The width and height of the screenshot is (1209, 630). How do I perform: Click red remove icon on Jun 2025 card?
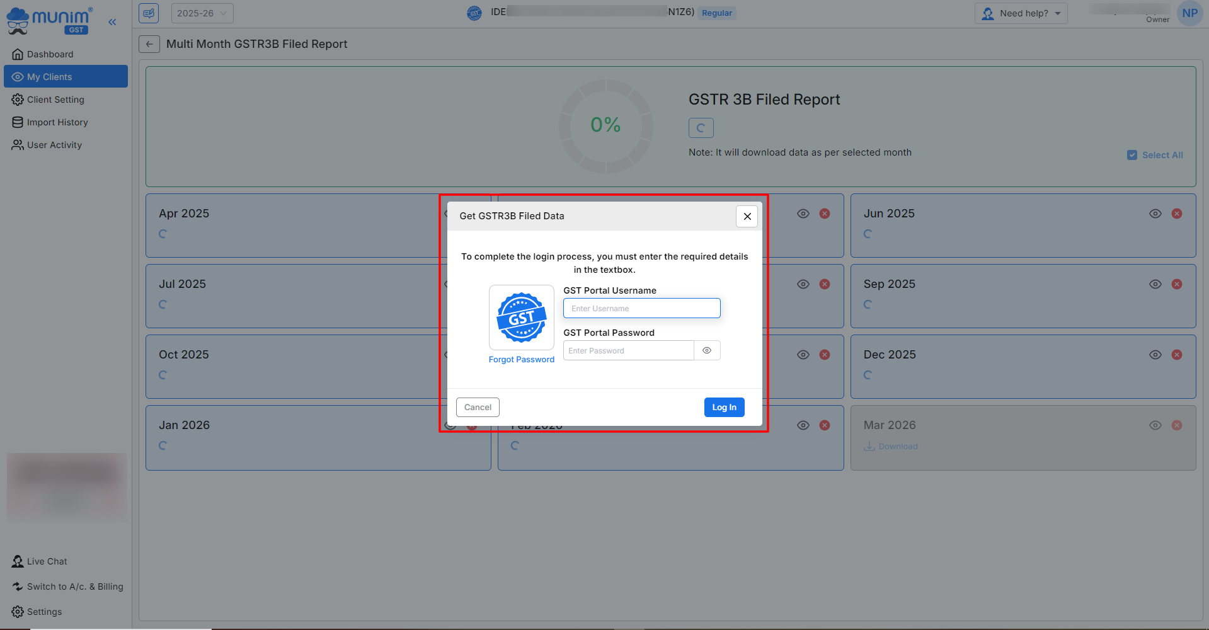pyautogui.click(x=1176, y=214)
